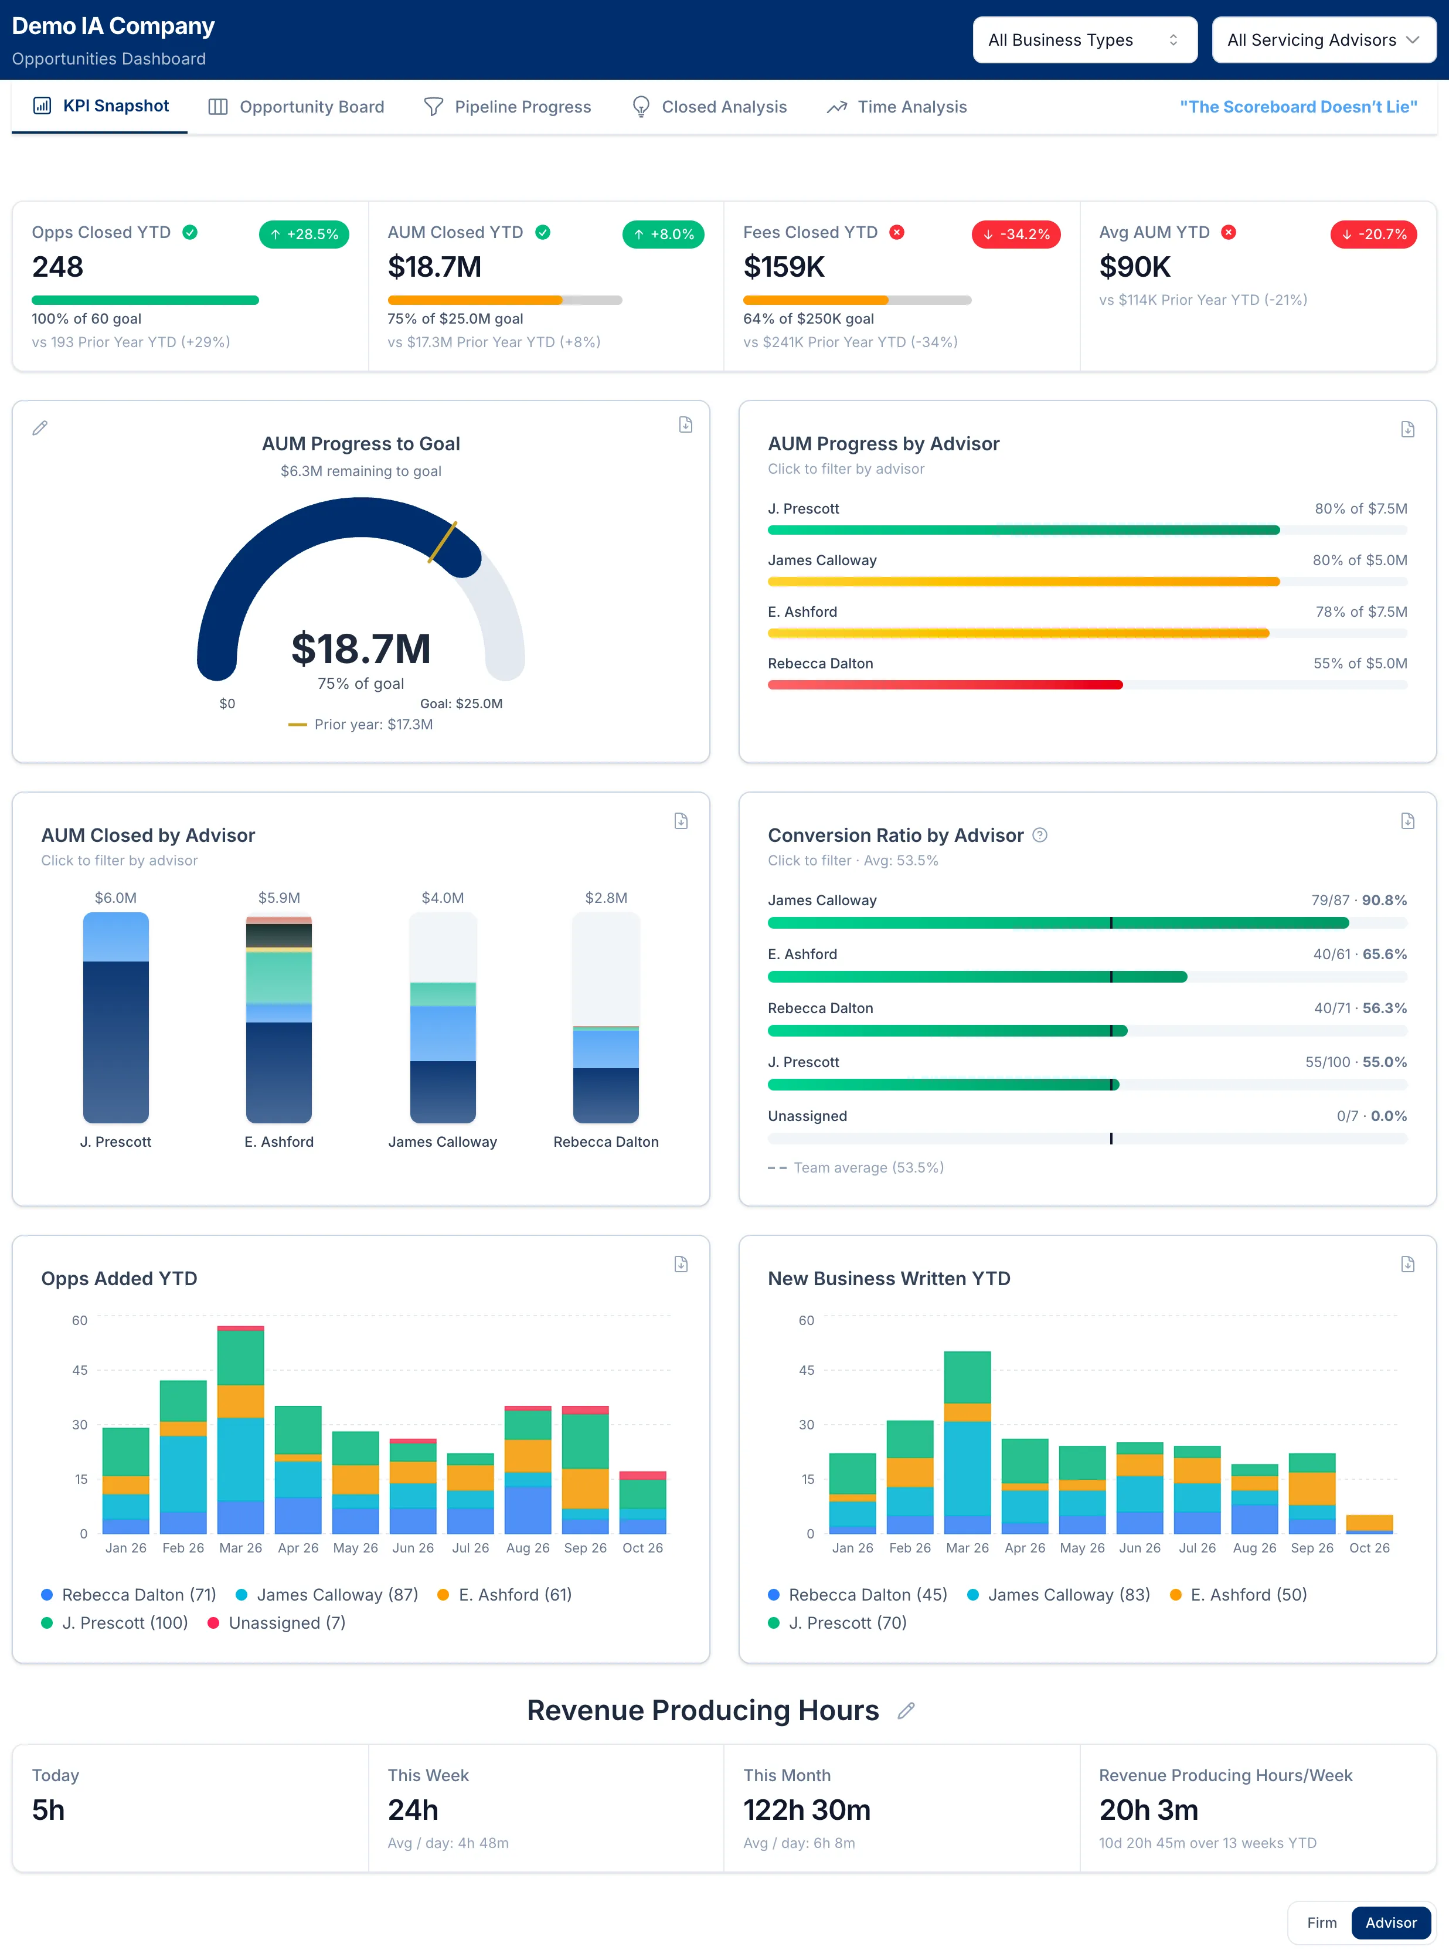The height and width of the screenshot is (1950, 1449).
Task: Click the Mar 26 bar in New Business Written
Action: [967, 1442]
